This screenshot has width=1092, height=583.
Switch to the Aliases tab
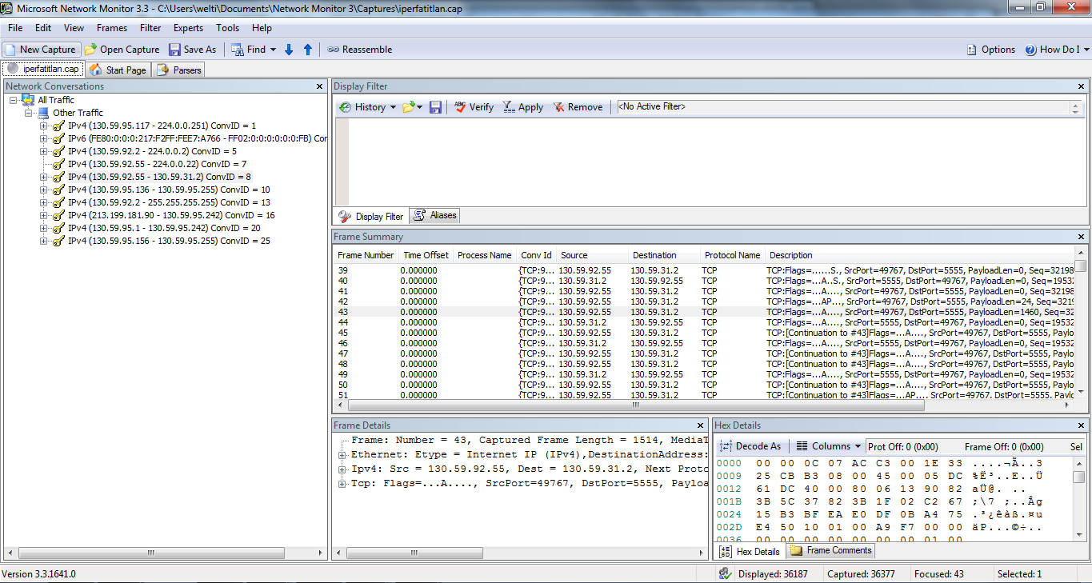[x=435, y=216]
